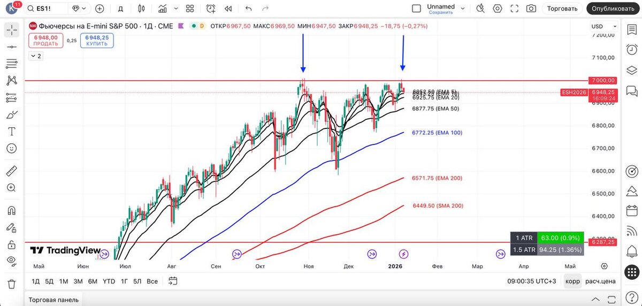Click the Сохранить link under Unnamed
The image size is (642, 306).
point(441,12)
